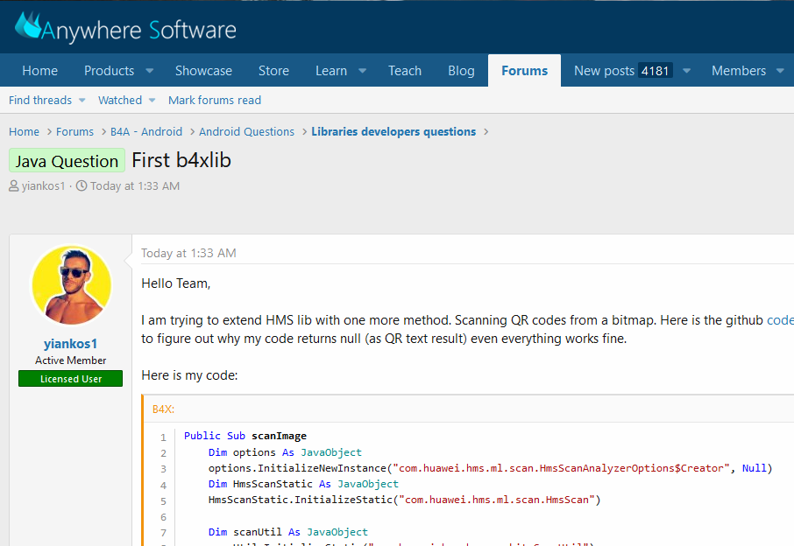Click Mark forums read
Viewport: 794px width, 546px height.
coord(215,101)
